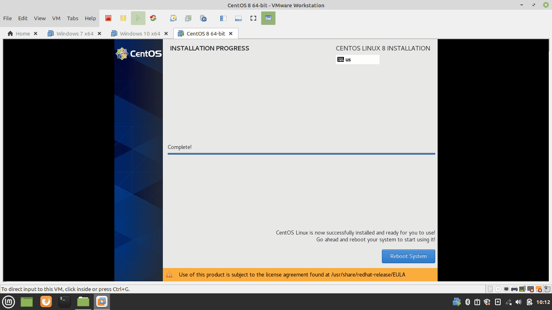Click the Reboot System button
The height and width of the screenshot is (310, 552).
[x=409, y=256]
